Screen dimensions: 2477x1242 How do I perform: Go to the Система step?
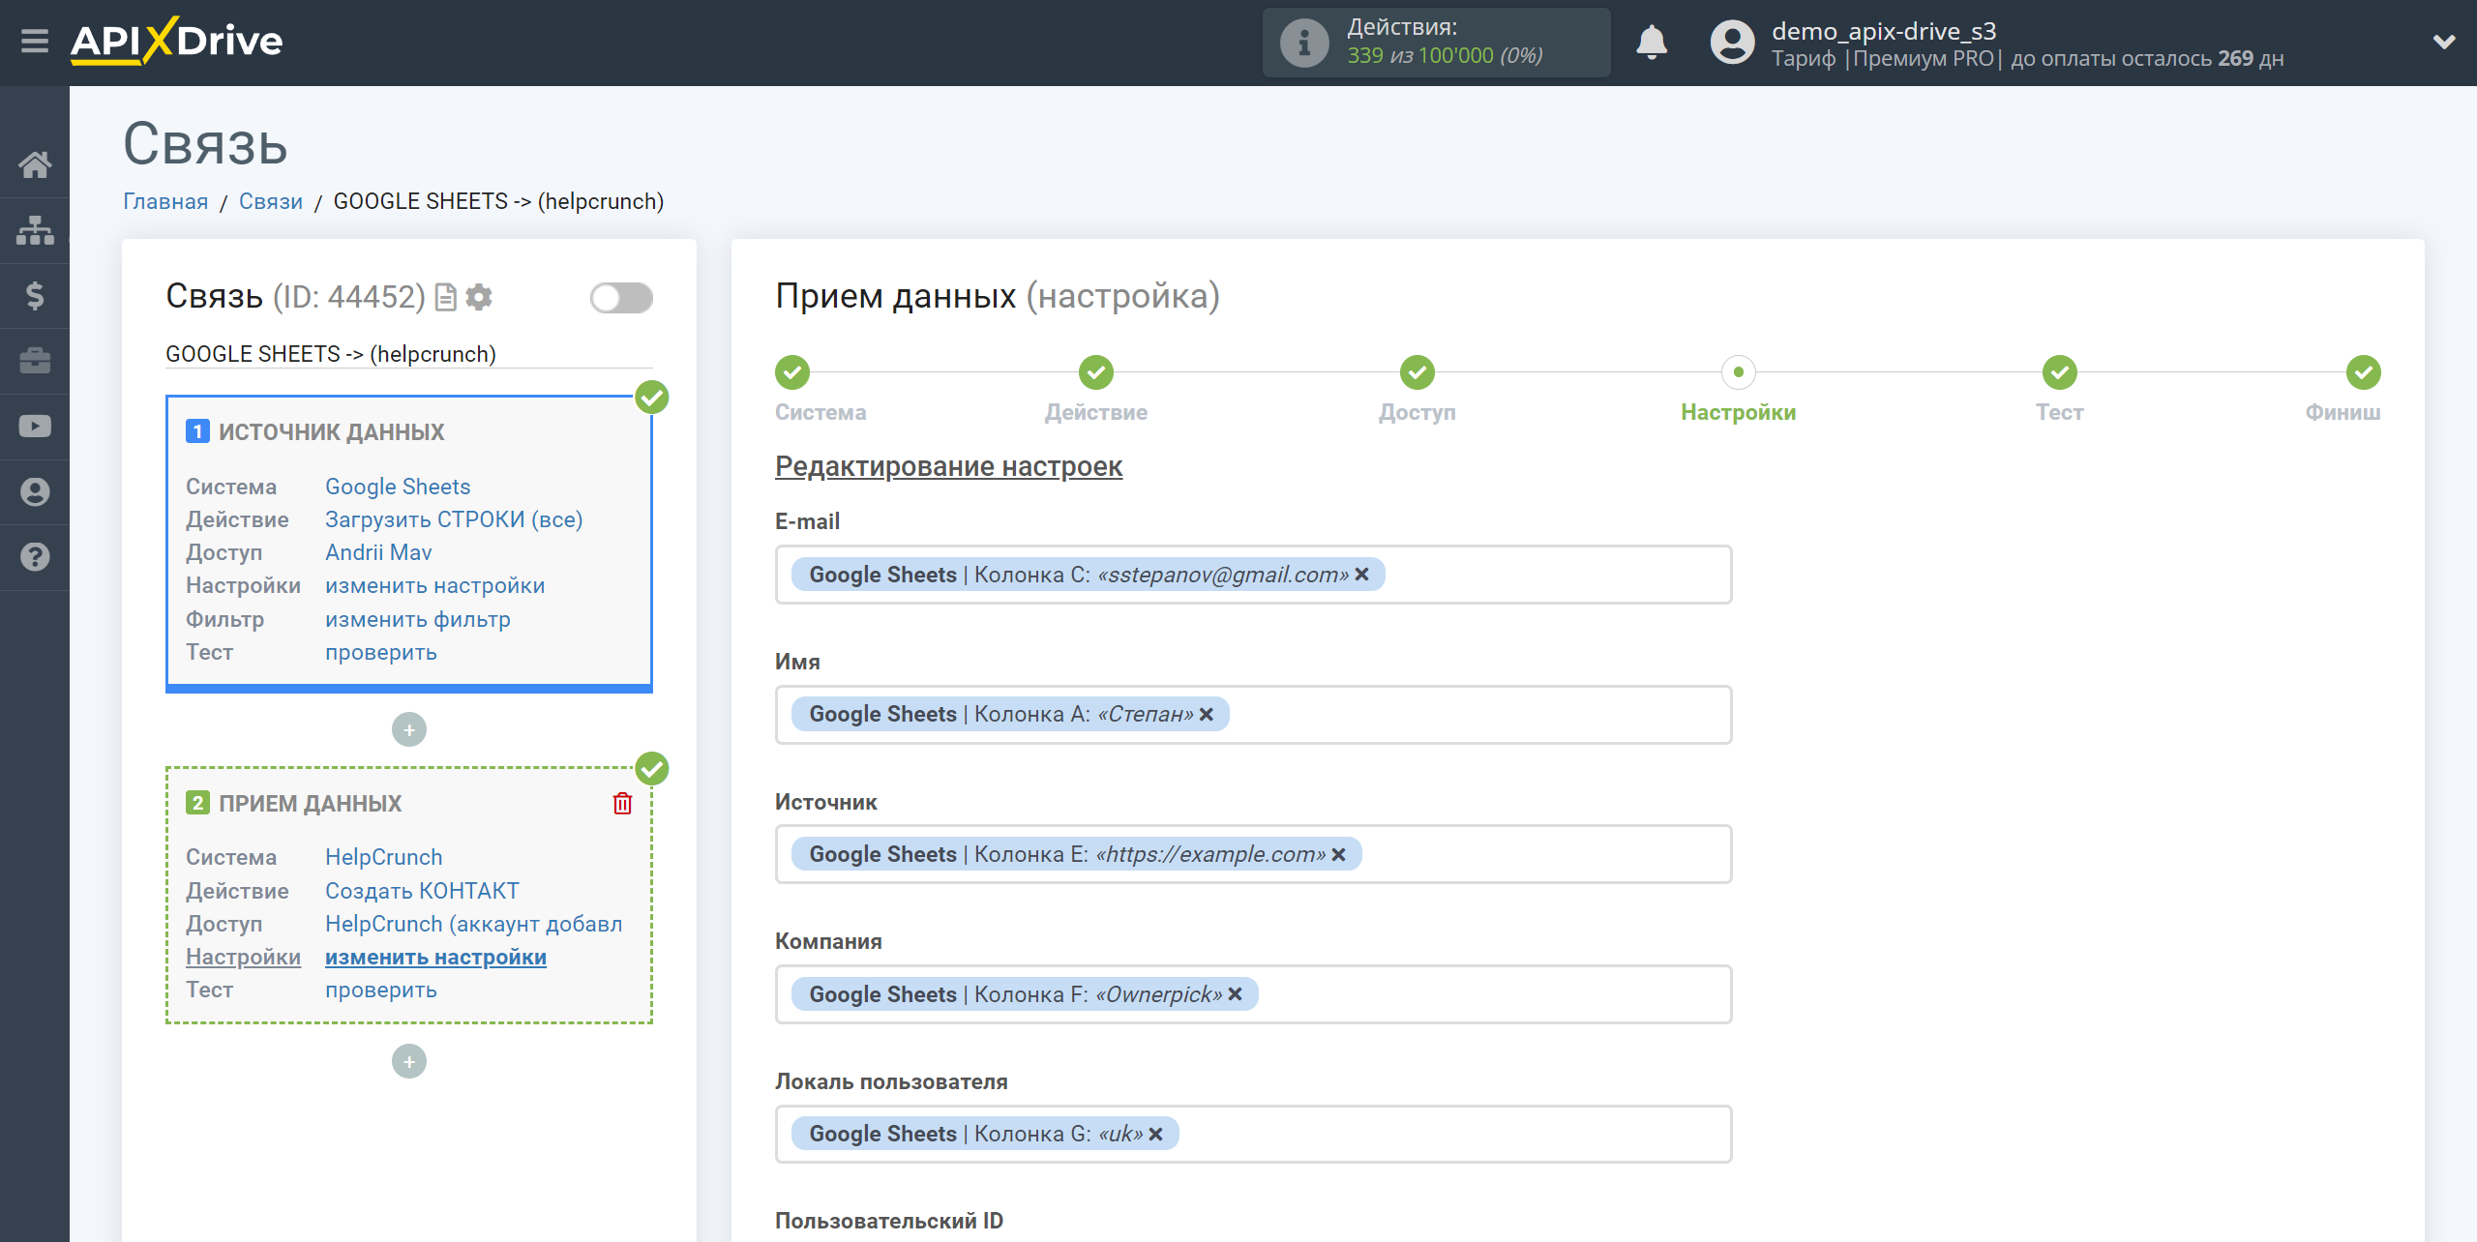coord(792,372)
